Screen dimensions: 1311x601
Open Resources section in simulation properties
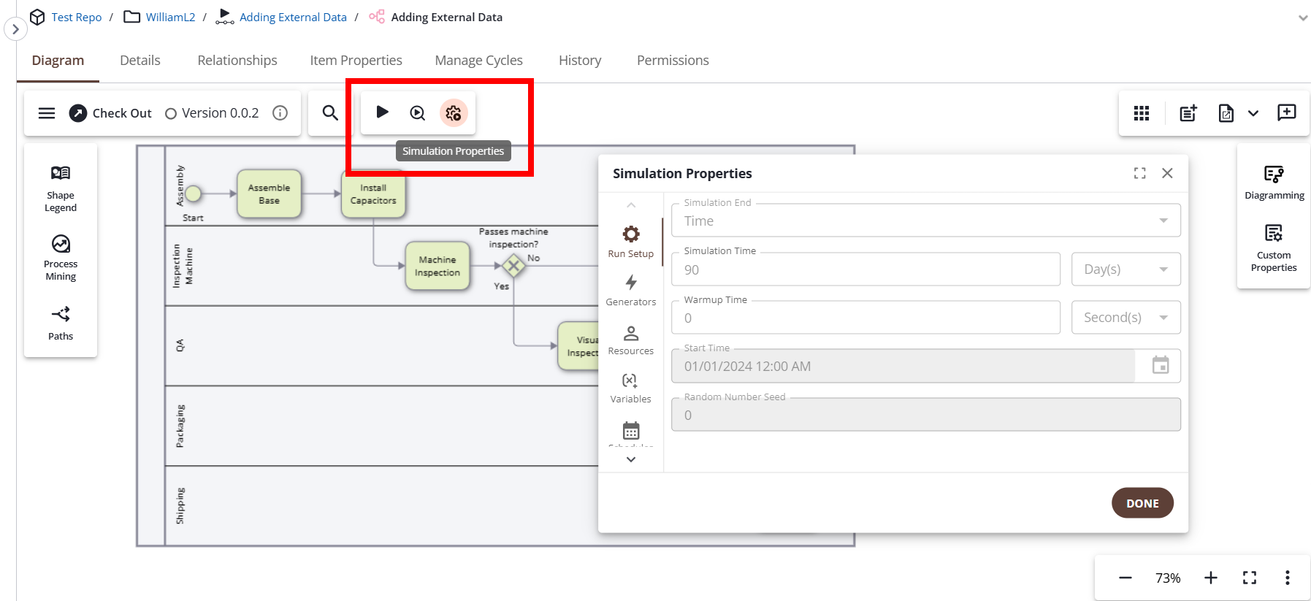point(631,340)
